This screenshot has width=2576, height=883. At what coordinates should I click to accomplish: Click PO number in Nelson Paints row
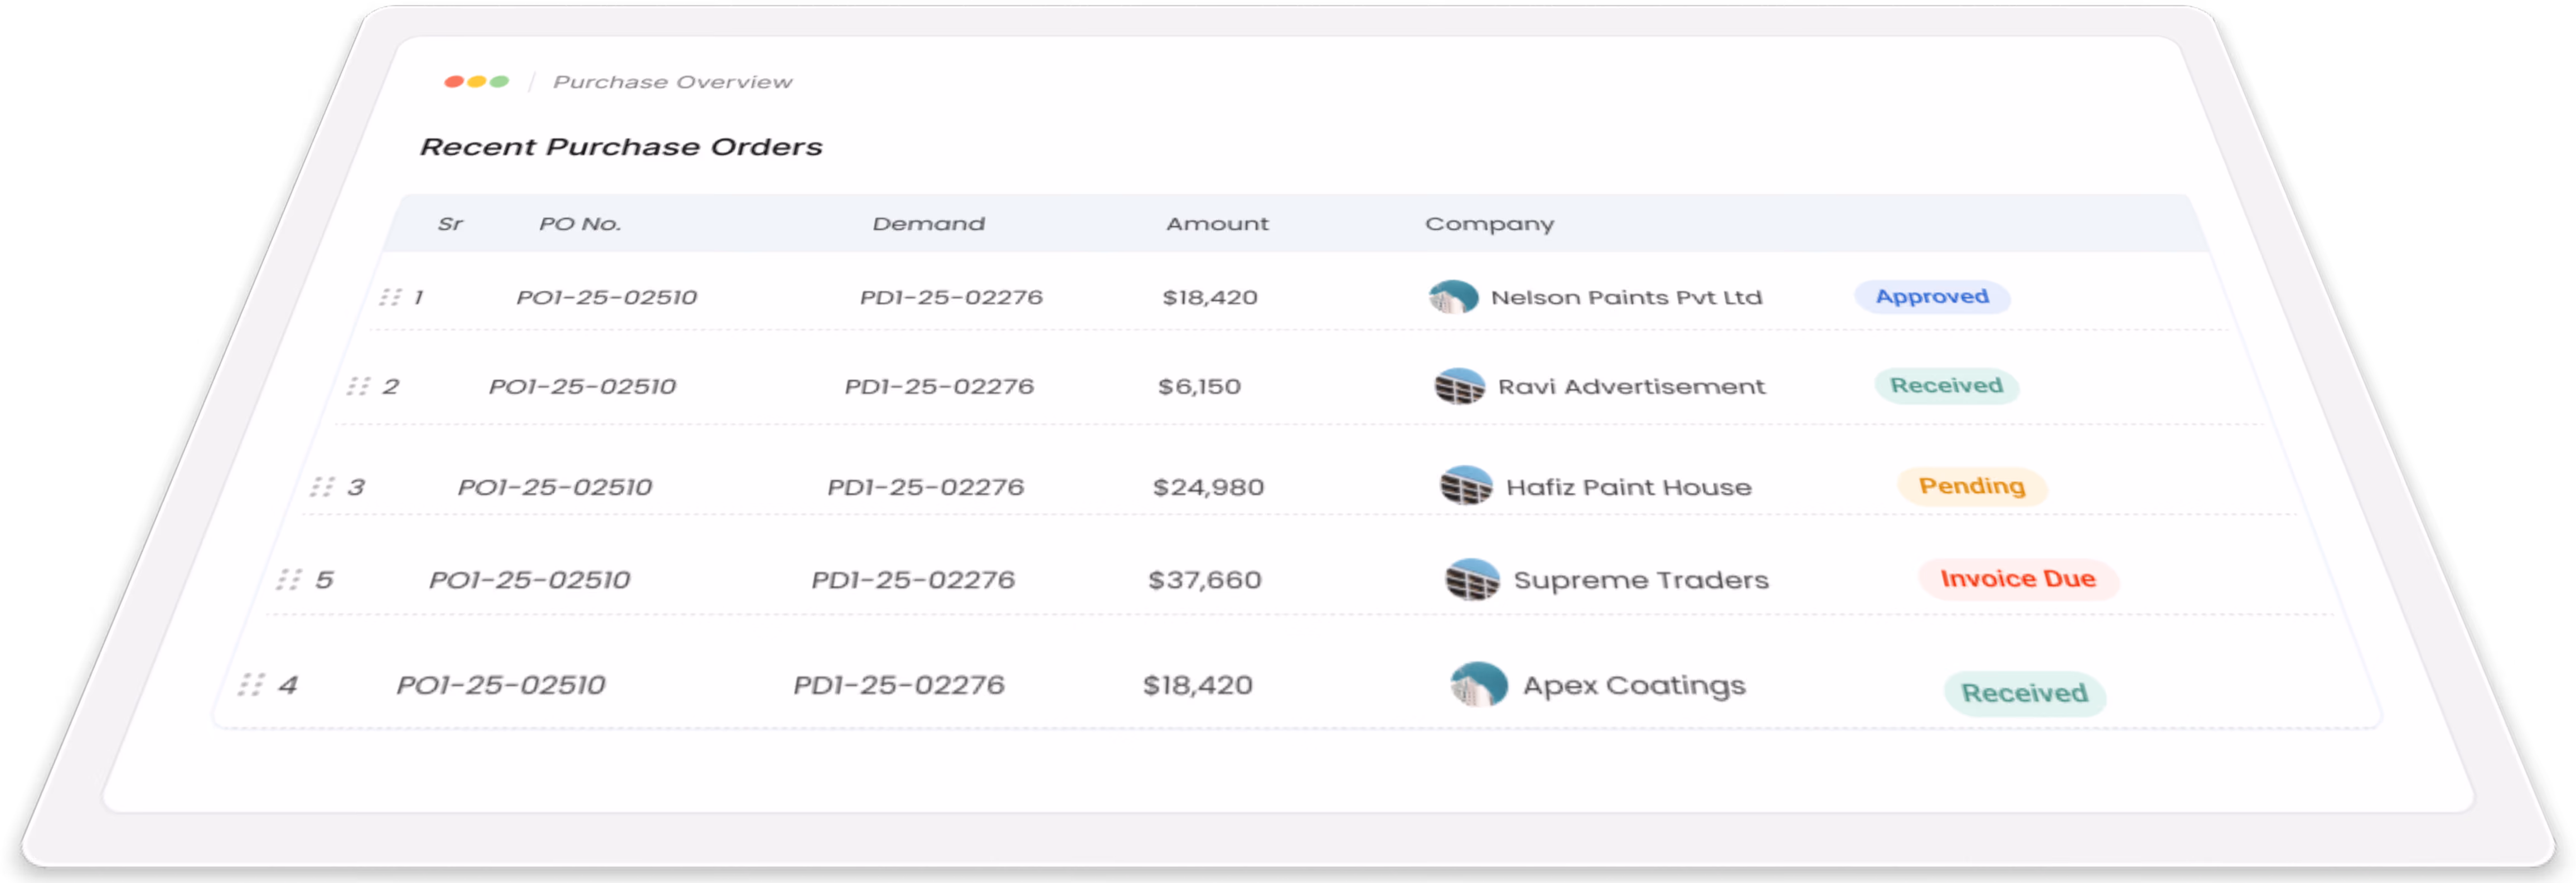tap(606, 297)
